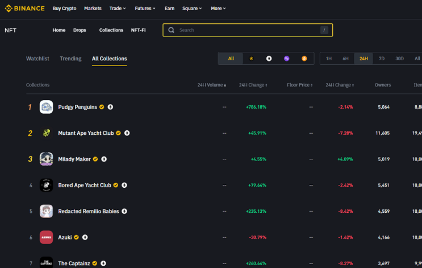This screenshot has height=268, width=422.
Task: Click The Captainz avatar
Action: click(47, 263)
